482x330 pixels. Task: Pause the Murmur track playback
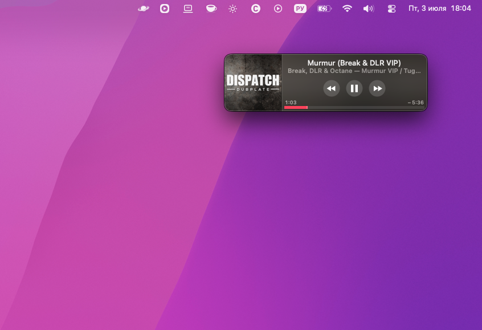click(x=354, y=88)
